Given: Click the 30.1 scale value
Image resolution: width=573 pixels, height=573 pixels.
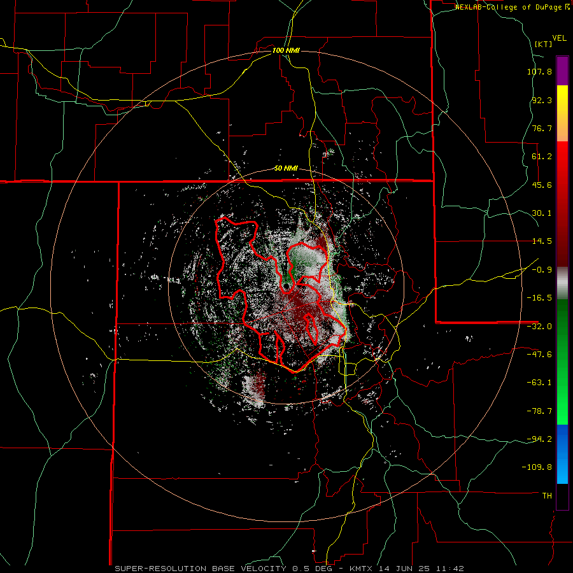Looking at the screenshot, I should [542, 213].
